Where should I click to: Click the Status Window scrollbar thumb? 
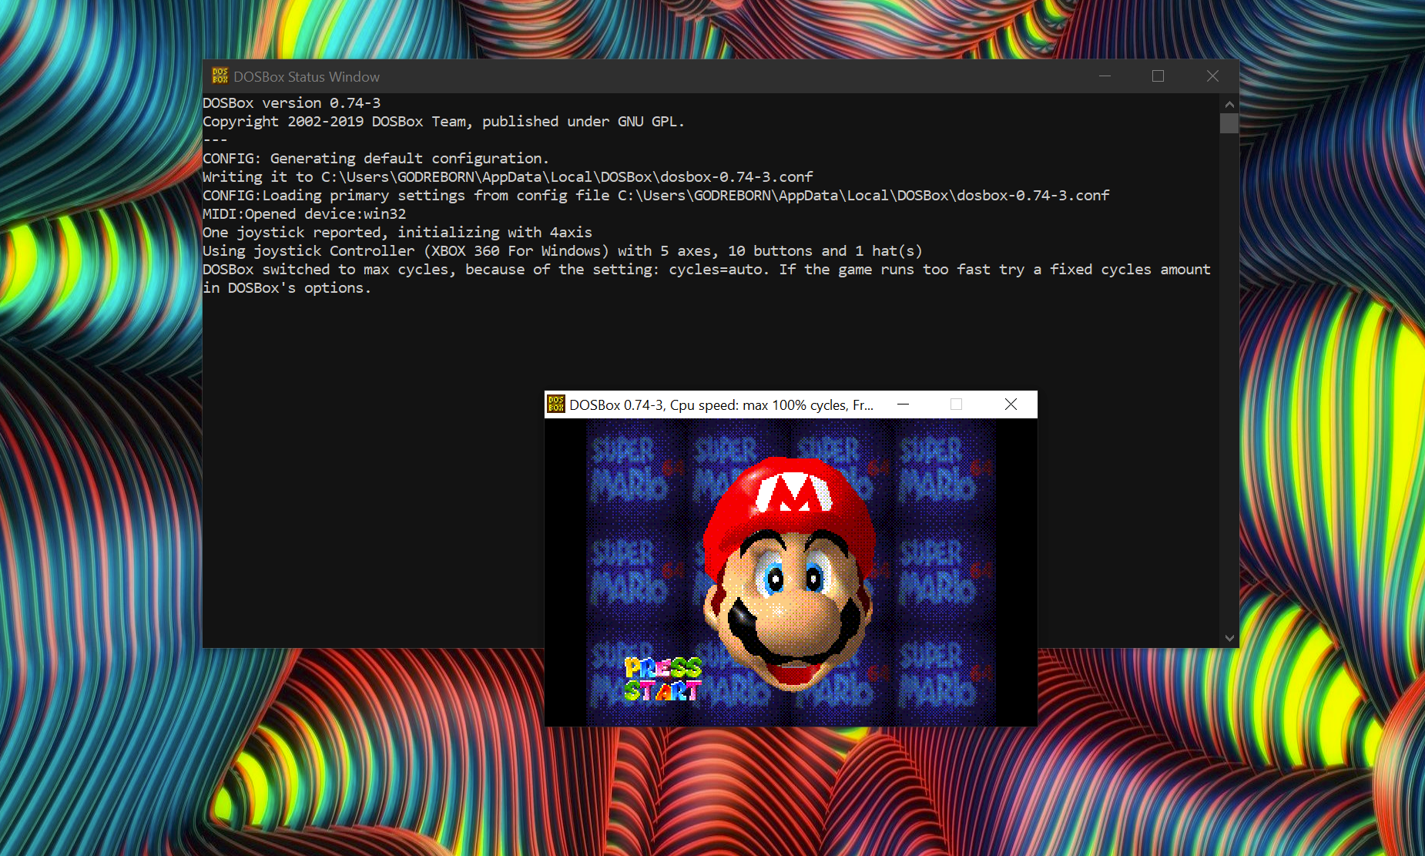[x=1229, y=123]
